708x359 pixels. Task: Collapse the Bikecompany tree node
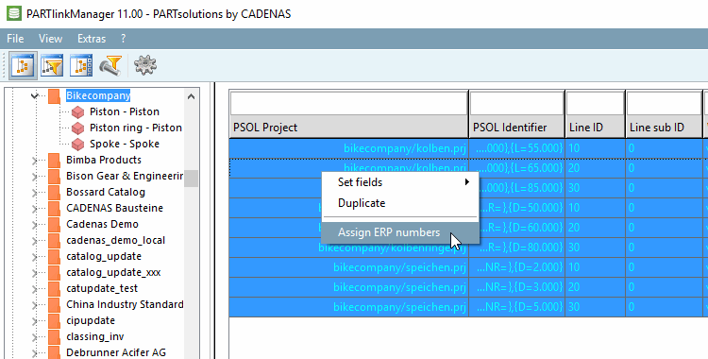(34, 95)
